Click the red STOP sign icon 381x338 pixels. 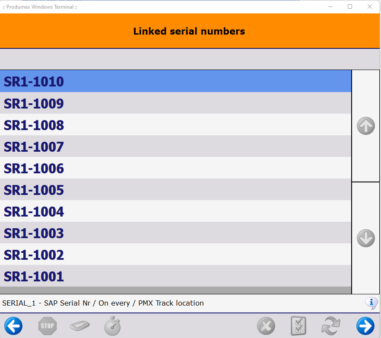[47, 325]
